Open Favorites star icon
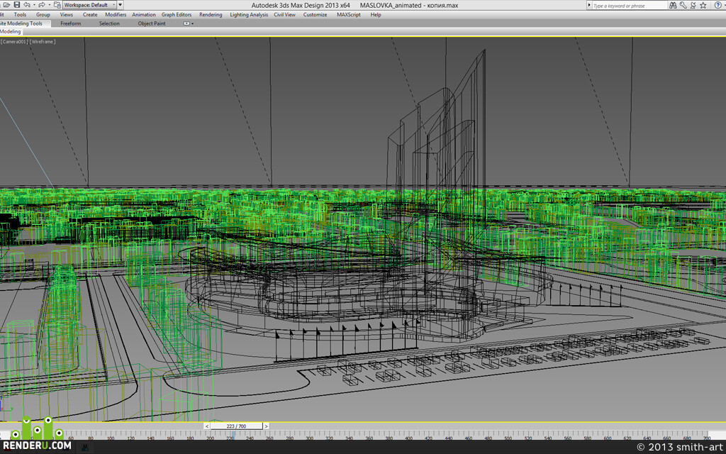726x454 pixels. coord(703,5)
